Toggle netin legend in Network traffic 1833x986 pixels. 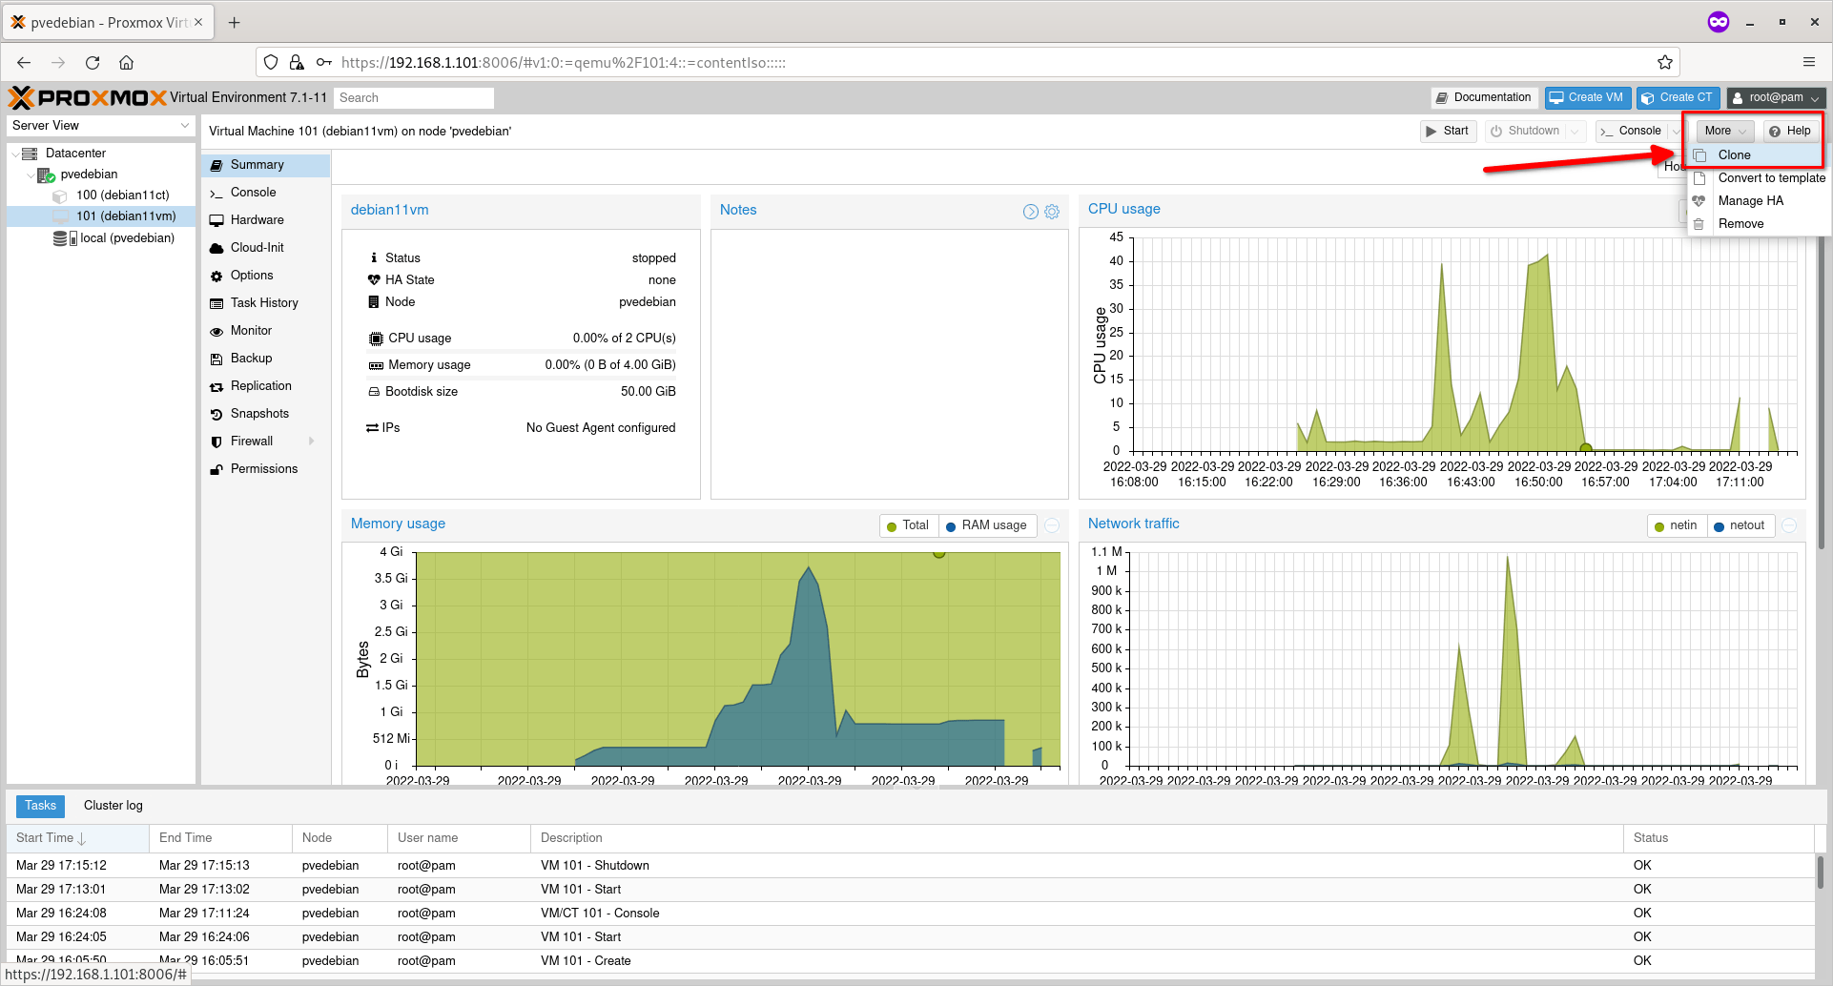[1676, 525]
